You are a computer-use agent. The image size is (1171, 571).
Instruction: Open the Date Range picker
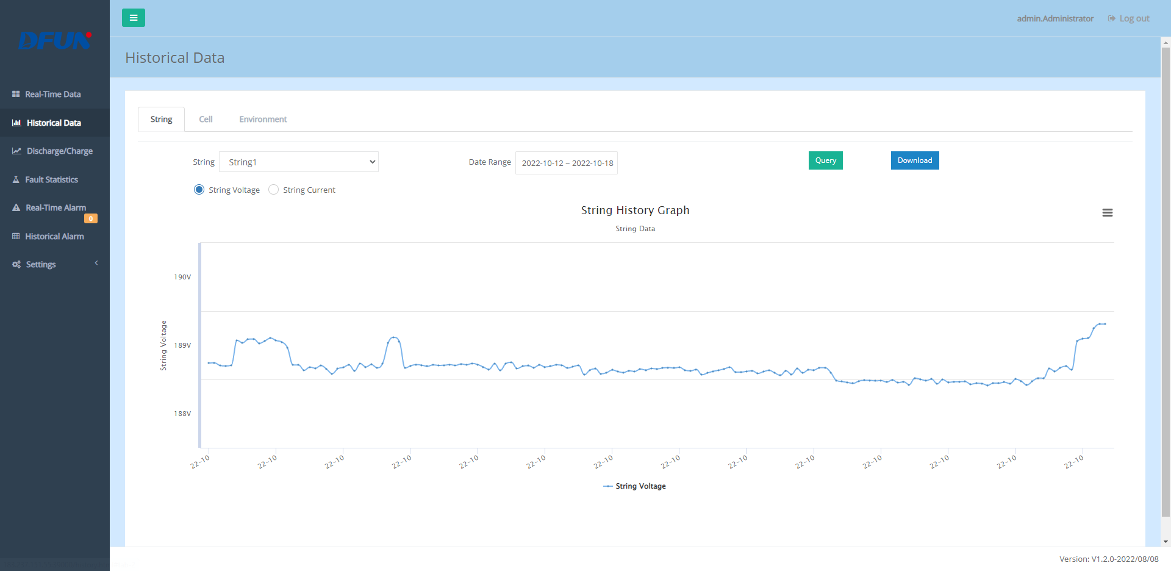tap(566, 162)
